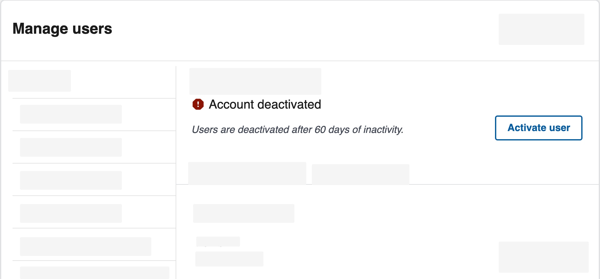600x279 pixels.
Task: Switch to the second tab above the divider
Action: [x=360, y=174]
